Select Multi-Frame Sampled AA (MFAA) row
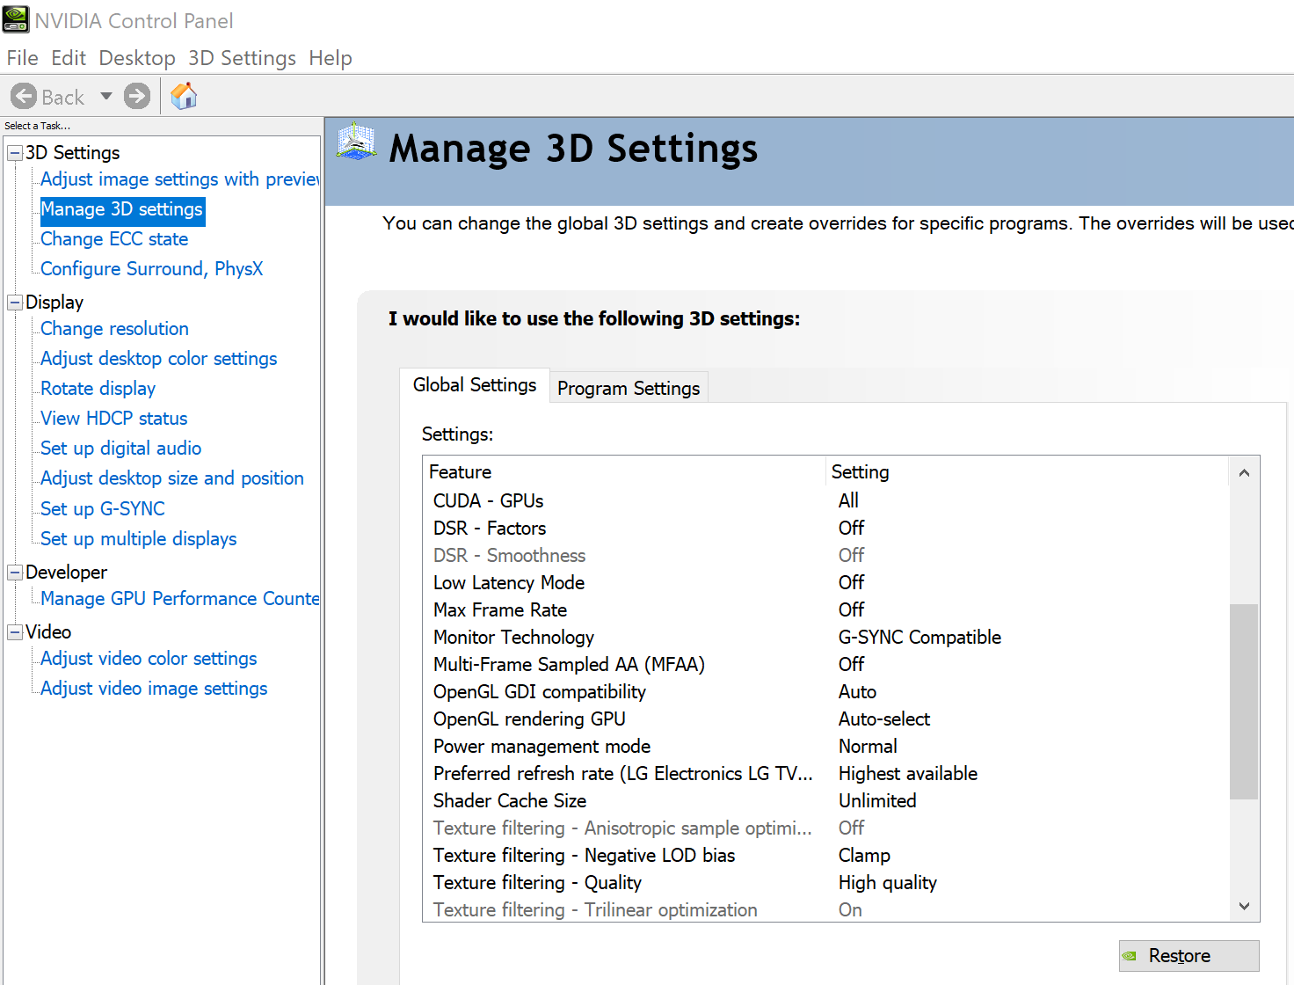The height and width of the screenshot is (985, 1294). 825,664
